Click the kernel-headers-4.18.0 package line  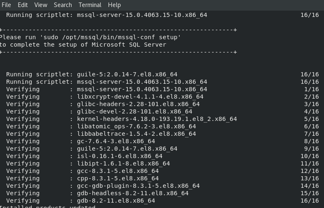pyautogui.click(x=157, y=119)
